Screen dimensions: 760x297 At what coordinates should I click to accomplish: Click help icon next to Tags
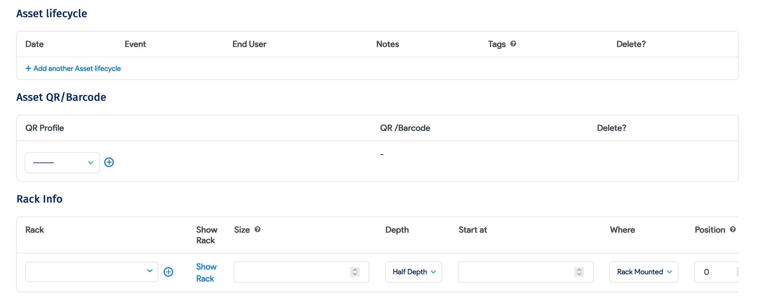click(x=513, y=44)
